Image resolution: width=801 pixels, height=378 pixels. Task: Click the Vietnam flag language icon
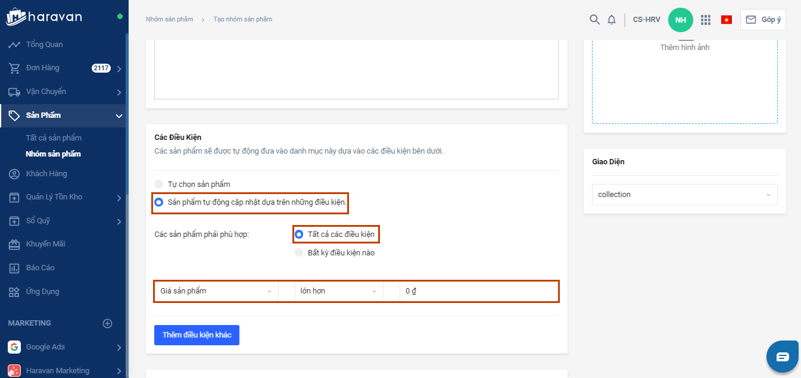coord(727,20)
